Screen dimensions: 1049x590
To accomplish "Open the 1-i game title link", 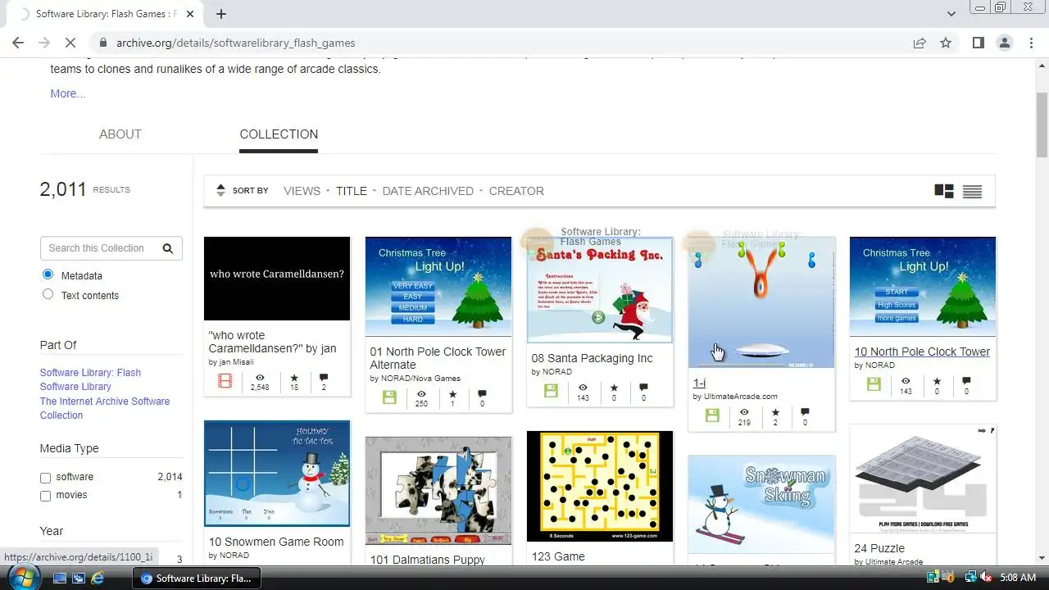I will pos(699,383).
